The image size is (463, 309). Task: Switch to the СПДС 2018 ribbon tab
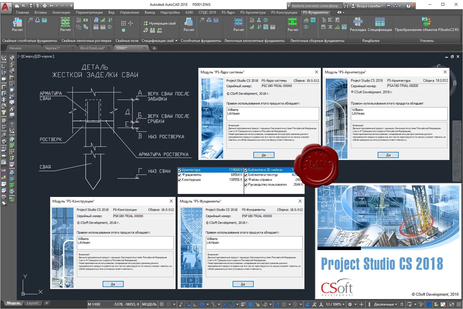point(207,12)
